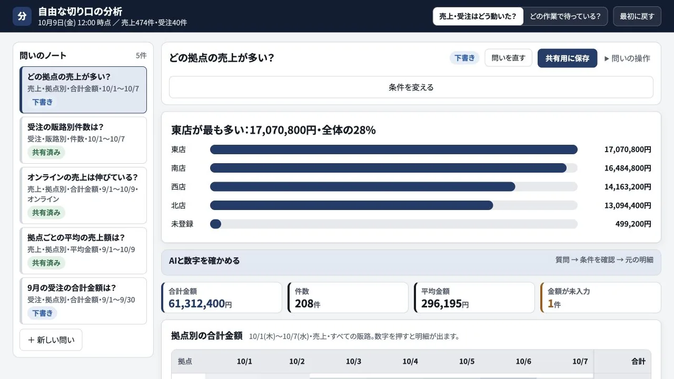
Task: Click the 未登録 sales bar
Action: pyautogui.click(x=215, y=224)
